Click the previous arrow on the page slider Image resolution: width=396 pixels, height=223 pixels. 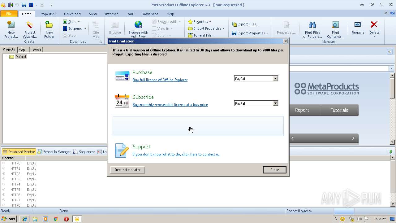(292, 138)
